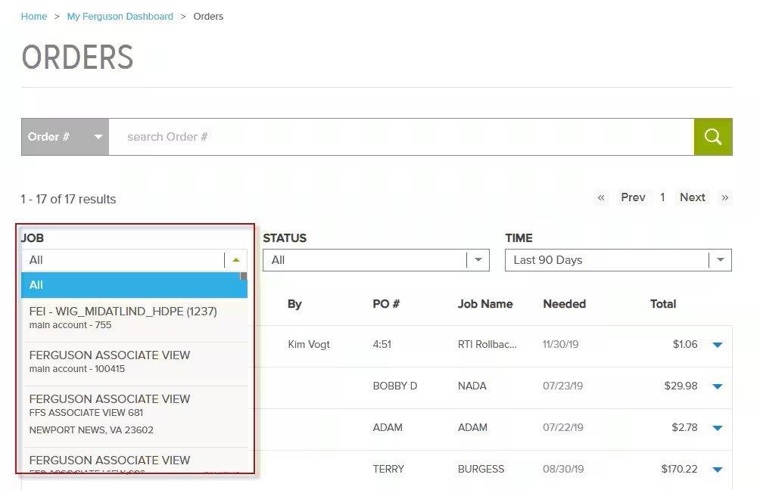This screenshot has width=760, height=490.
Task: Click the Job Name column header
Action: (x=485, y=304)
